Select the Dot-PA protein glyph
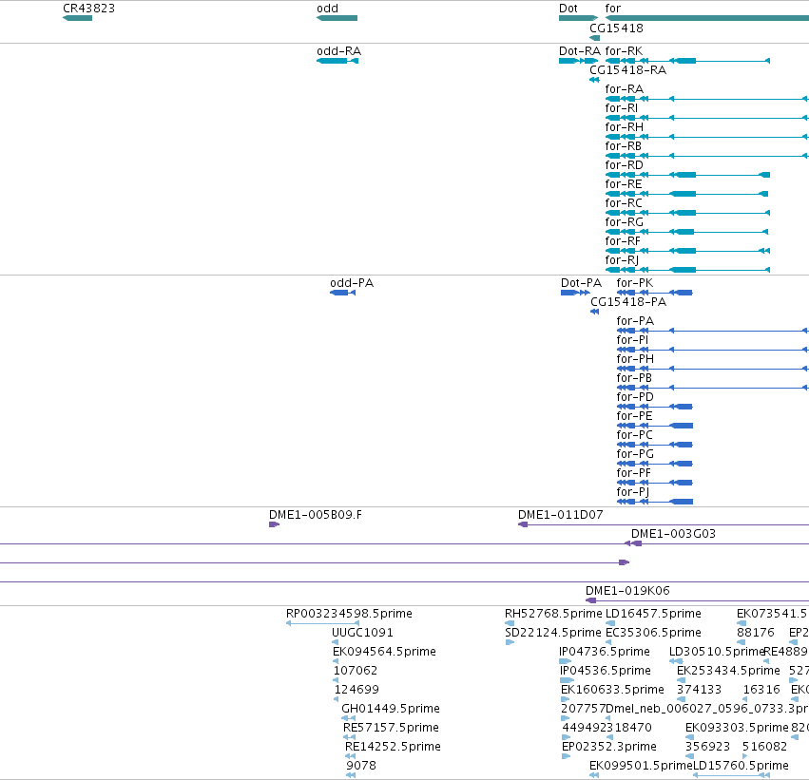Viewport: 809px width, 780px height. (x=575, y=293)
